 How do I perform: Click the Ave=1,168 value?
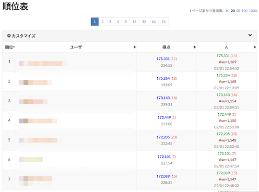coord(227,82)
